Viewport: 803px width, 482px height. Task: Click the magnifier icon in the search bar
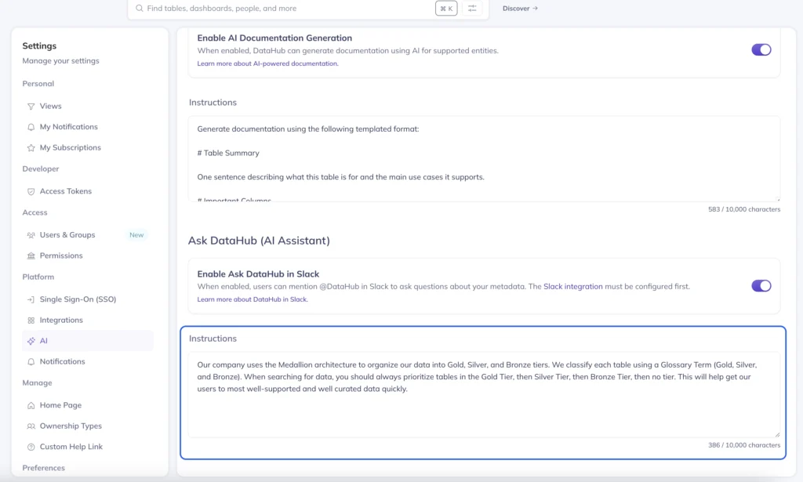click(138, 9)
